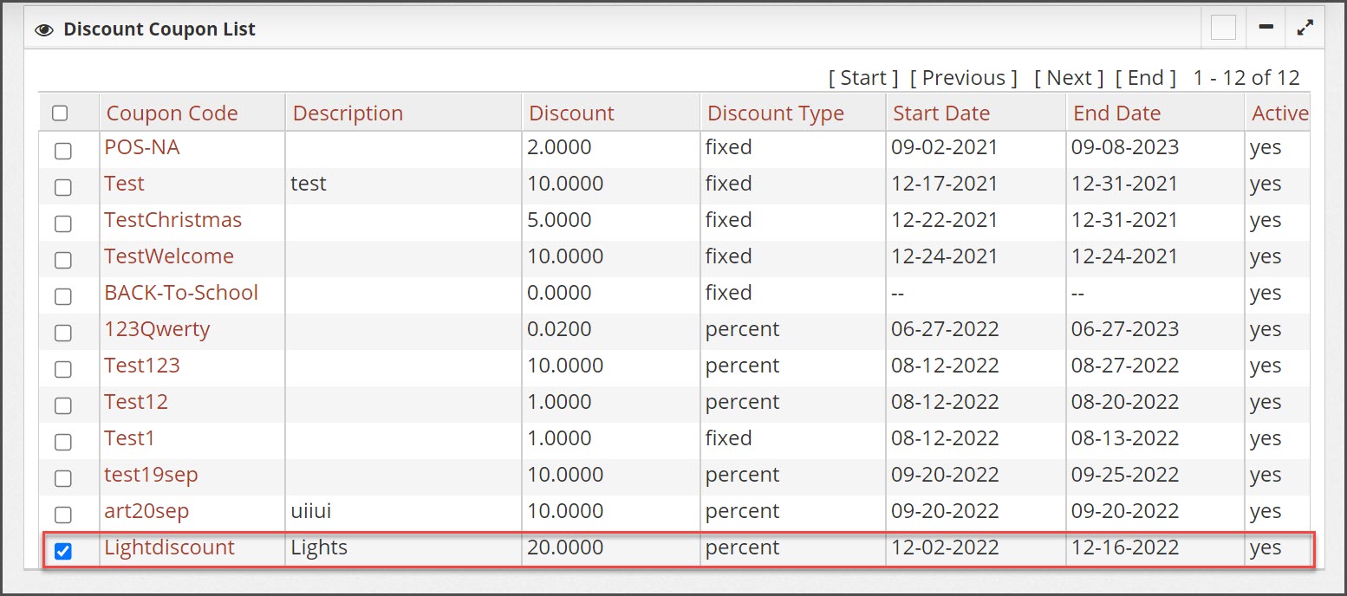
Task: Select the 123Qwerty row checkbox
Action: [x=63, y=333]
